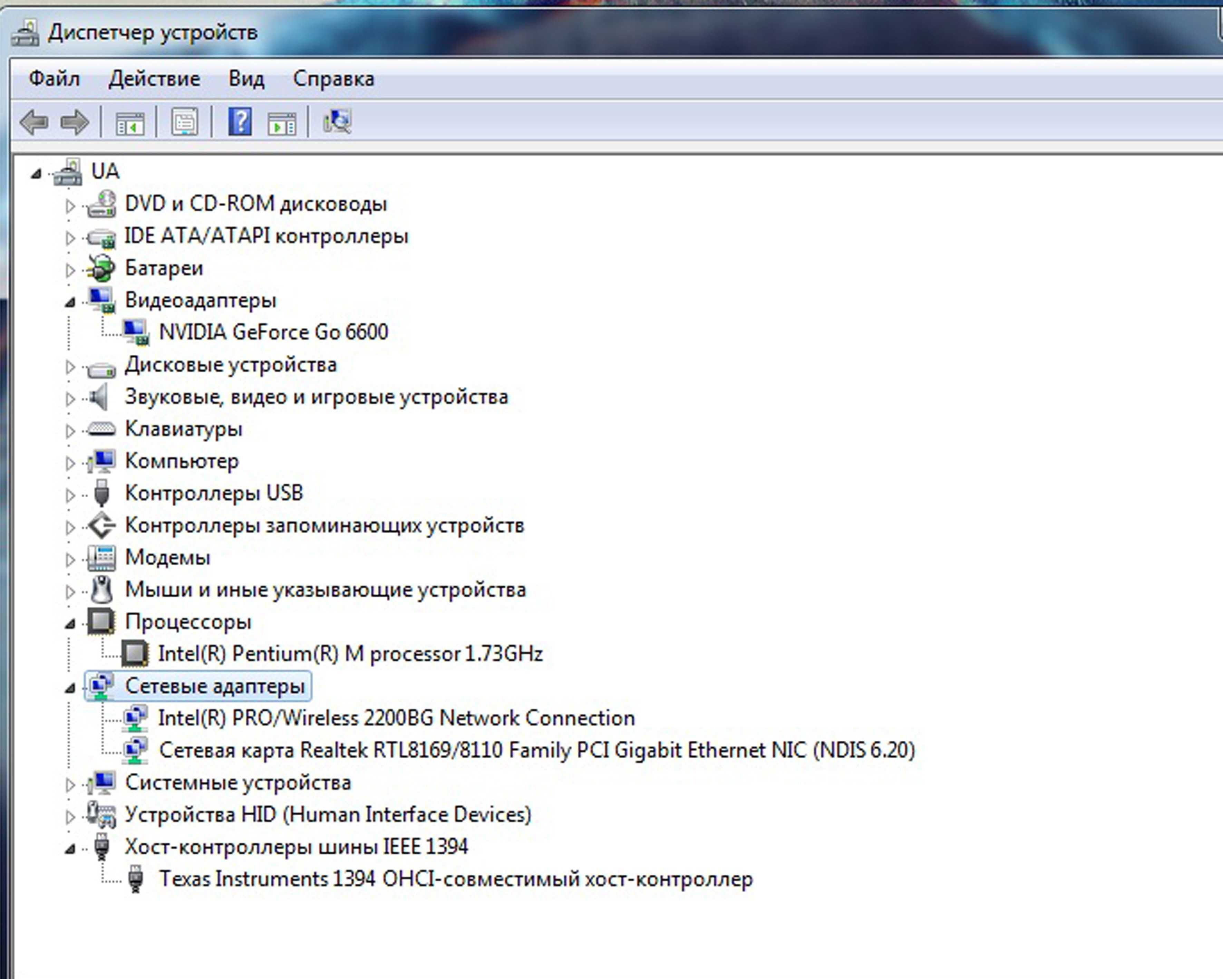Open the Действие menu
Viewport: 1223px width, 979px height.
pos(154,79)
